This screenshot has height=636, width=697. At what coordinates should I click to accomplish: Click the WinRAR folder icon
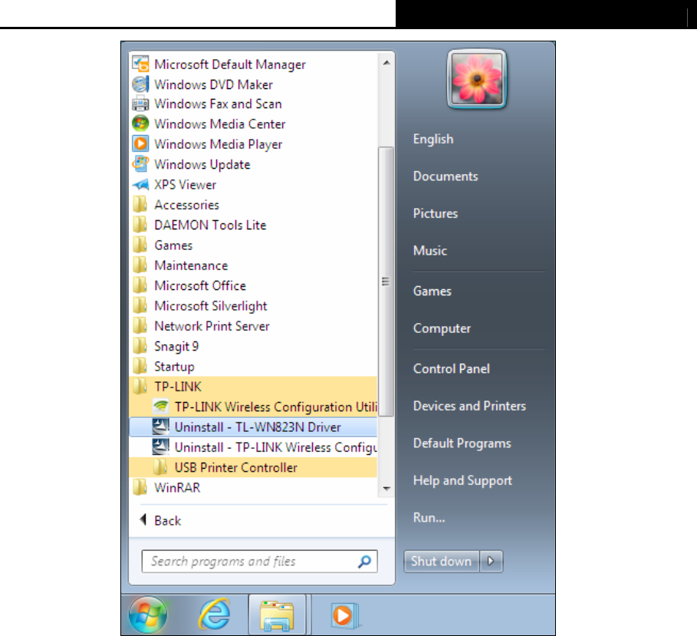(x=140, y=487)
